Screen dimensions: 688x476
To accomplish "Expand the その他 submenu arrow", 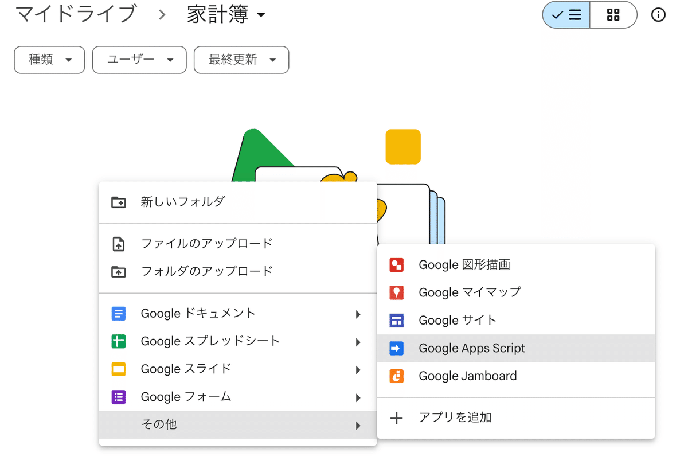I will tap(358, 426).
